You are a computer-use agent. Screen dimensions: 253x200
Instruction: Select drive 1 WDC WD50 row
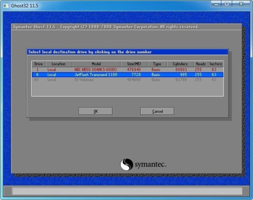click(127, 69)
